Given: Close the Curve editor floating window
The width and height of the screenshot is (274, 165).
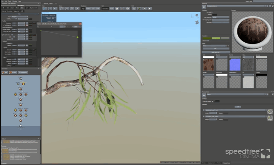Looking at the screenshot, I should point(80,24).
